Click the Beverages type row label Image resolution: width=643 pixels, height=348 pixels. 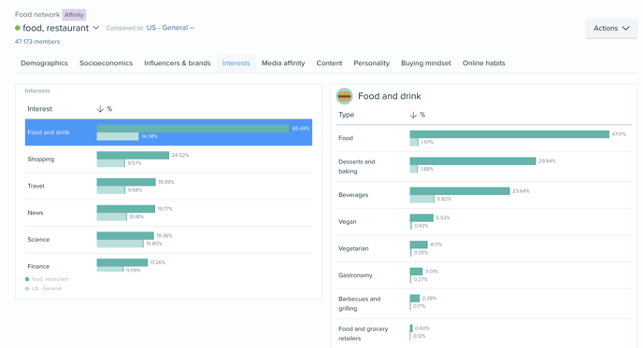coord(353,195)
